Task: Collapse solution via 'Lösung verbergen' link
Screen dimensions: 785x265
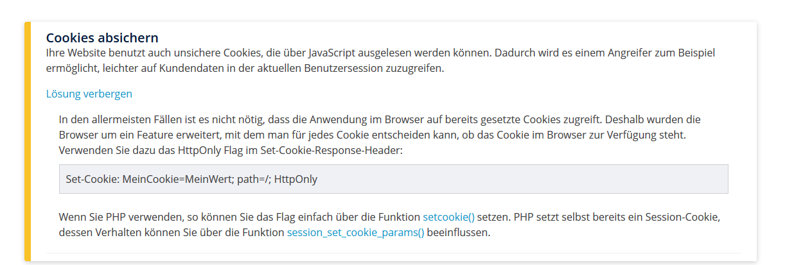Action: 89,94
